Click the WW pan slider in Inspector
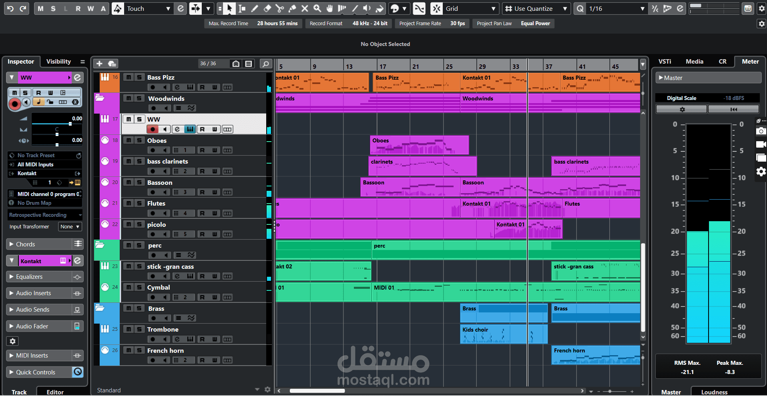This screenshot has height=396, width=767. pos(57,134)
